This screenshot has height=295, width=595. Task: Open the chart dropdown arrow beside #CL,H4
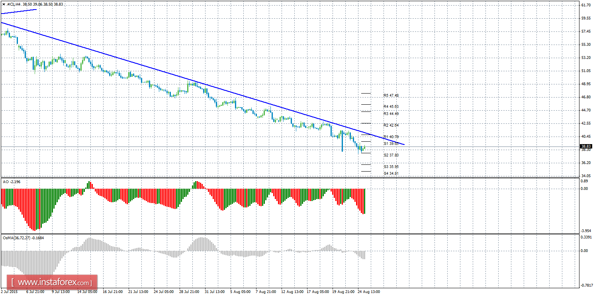pos(4,4)
